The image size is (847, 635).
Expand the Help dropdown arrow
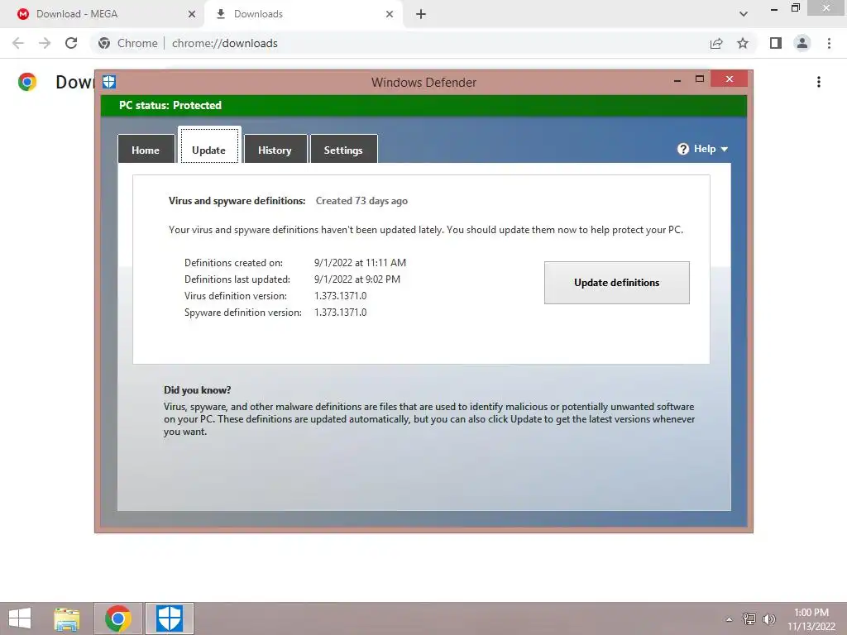(725, 150)
